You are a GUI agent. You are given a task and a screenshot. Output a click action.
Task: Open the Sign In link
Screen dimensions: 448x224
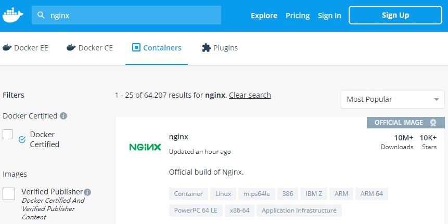pyautogui.click(x=329, y=16)
